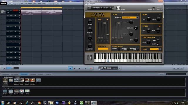Click the filter CUTOFF knob
188x105 pixels.
coord(131,22)
